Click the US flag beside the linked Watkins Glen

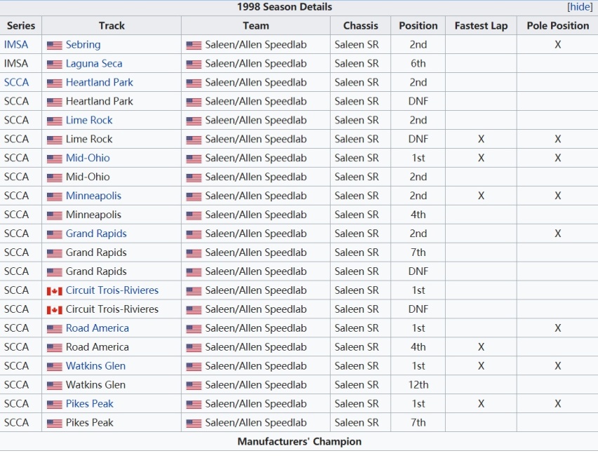(54, 367)
